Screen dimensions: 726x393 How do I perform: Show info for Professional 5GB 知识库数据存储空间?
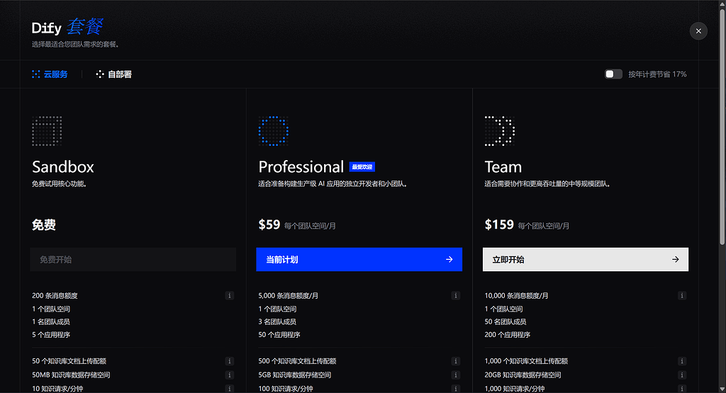coord(456,375)
